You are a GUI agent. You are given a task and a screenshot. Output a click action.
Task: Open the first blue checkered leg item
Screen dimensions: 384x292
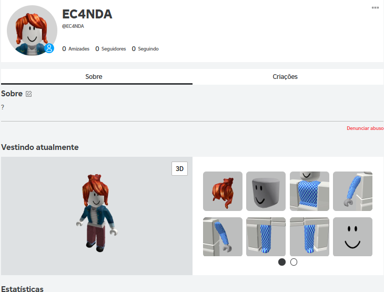(x=266, y=237)
